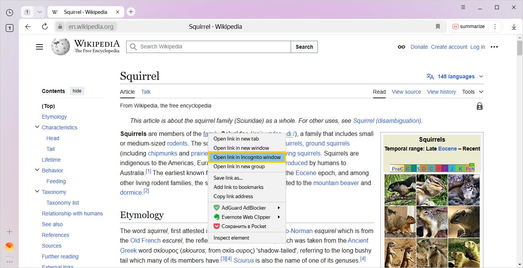Choose Copy link address from menu
This screenshot has width=523, height=268.
[233, 196]
